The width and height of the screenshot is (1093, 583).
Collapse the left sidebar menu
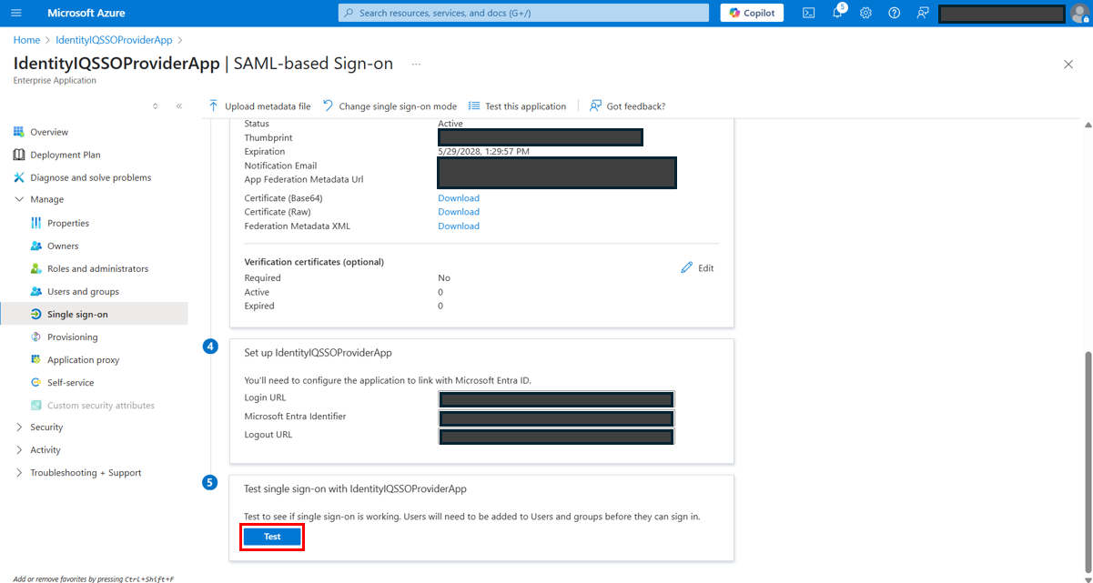[x=179, y=106]
